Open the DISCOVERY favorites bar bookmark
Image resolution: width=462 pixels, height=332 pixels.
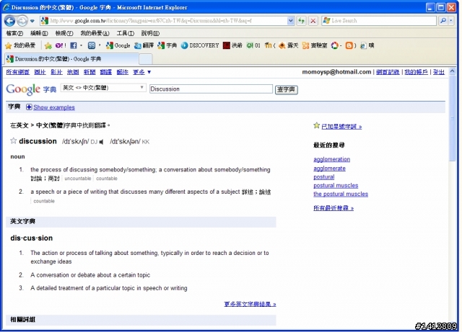[200, 45]
